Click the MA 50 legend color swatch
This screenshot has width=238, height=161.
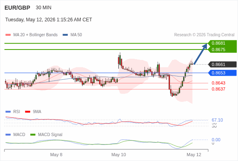coord(65,35)
